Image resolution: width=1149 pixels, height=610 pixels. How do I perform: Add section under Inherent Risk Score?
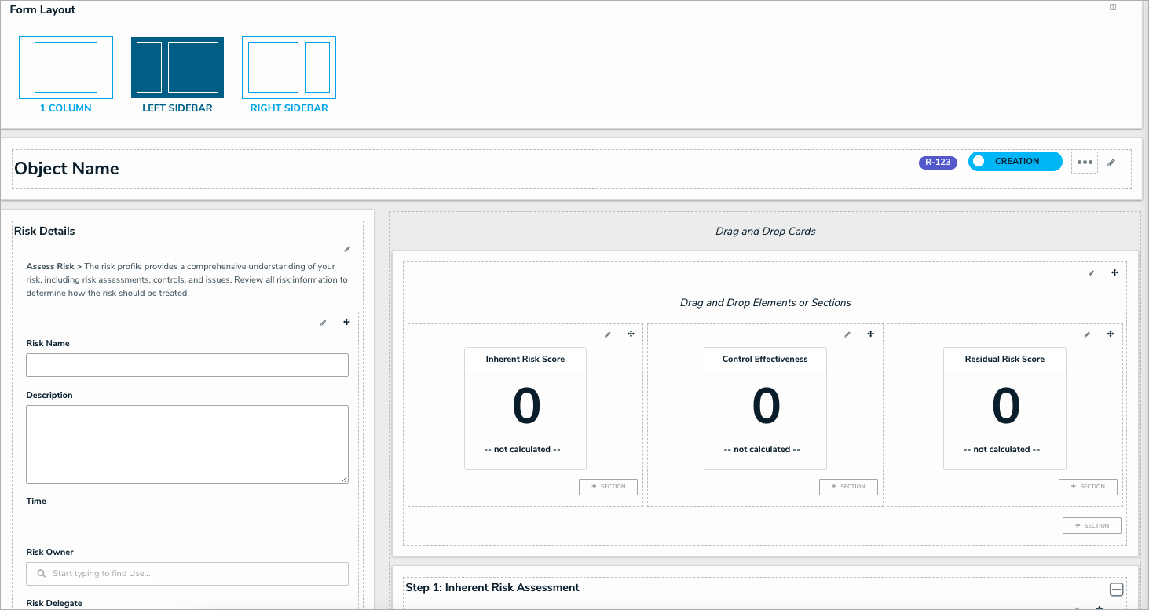click(x=608, y=487)
